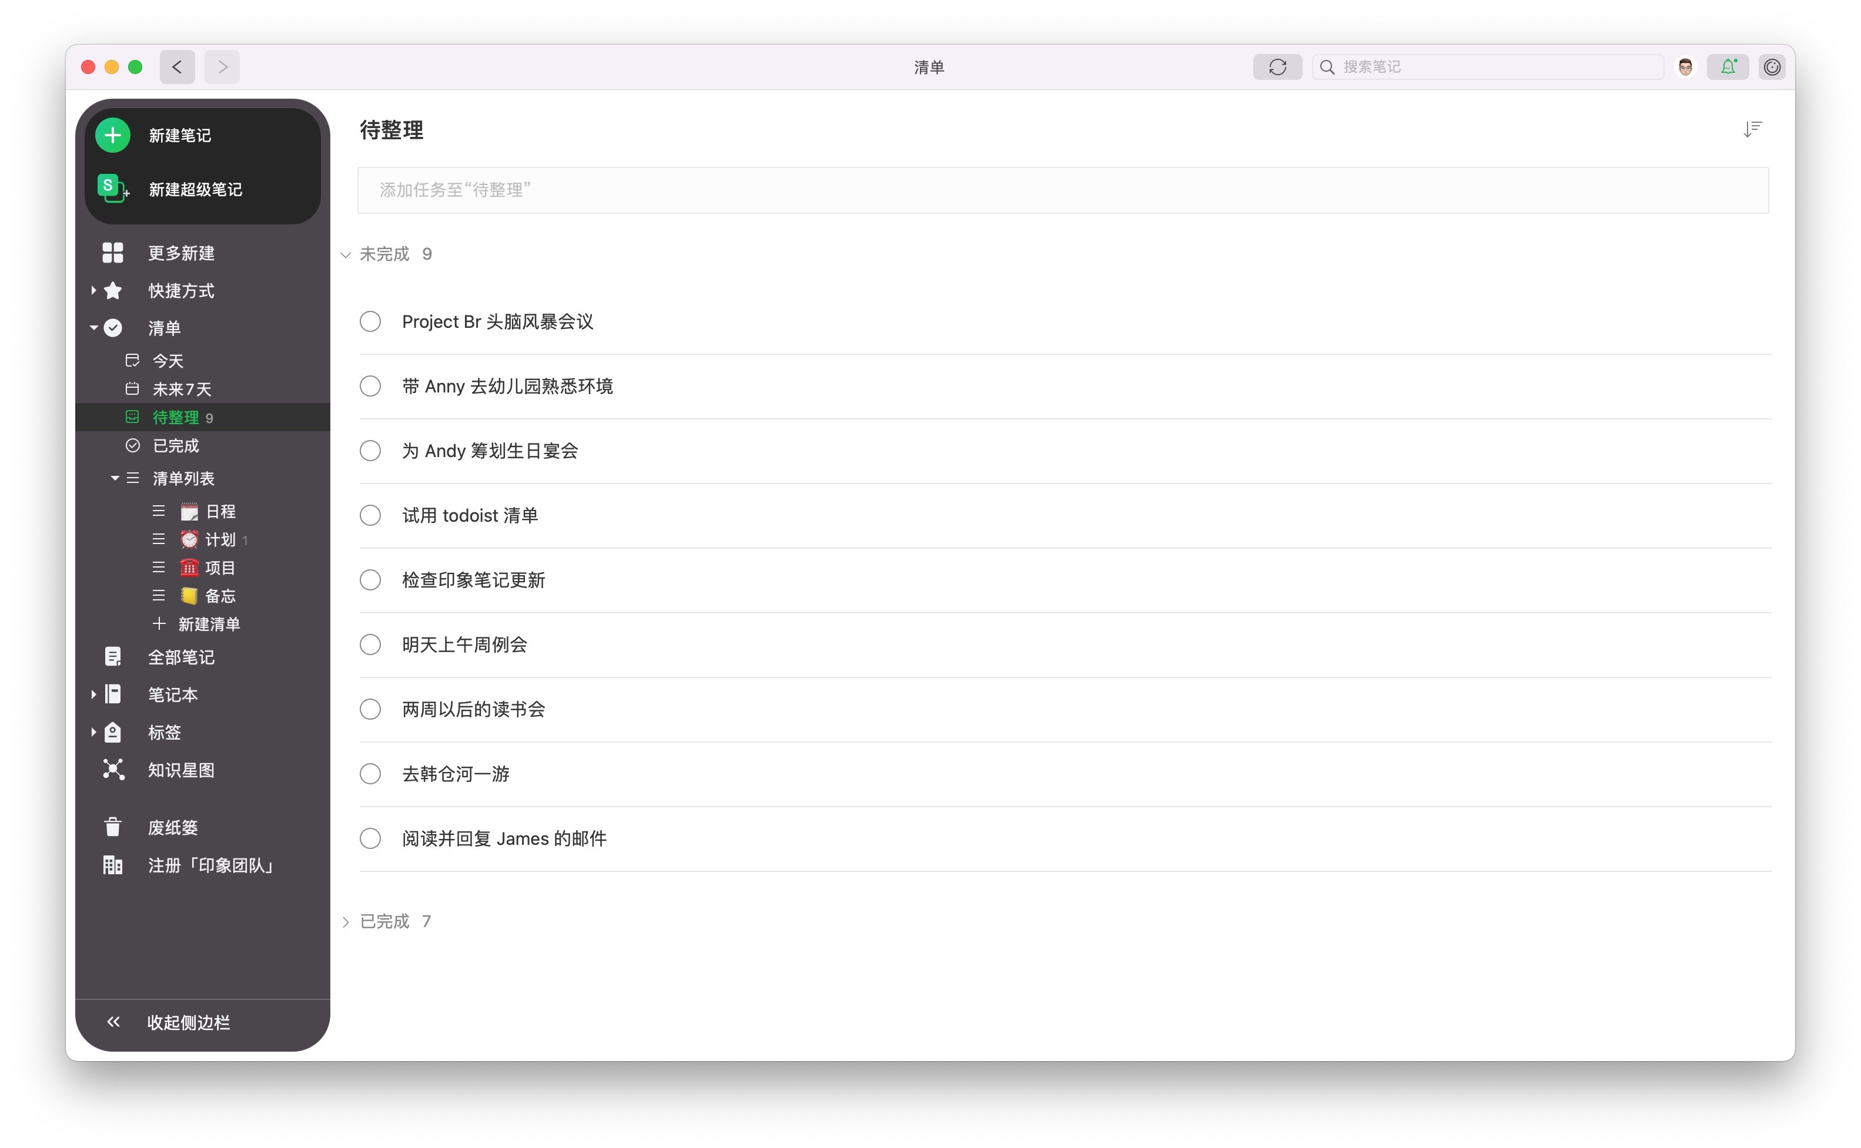This screenshot has width=1861, height=1148.
Task: Go back with the left arrow button
Action: 177,67
